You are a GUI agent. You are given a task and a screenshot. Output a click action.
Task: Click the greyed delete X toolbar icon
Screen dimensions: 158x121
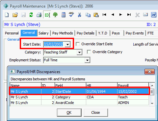coord(137,15)
